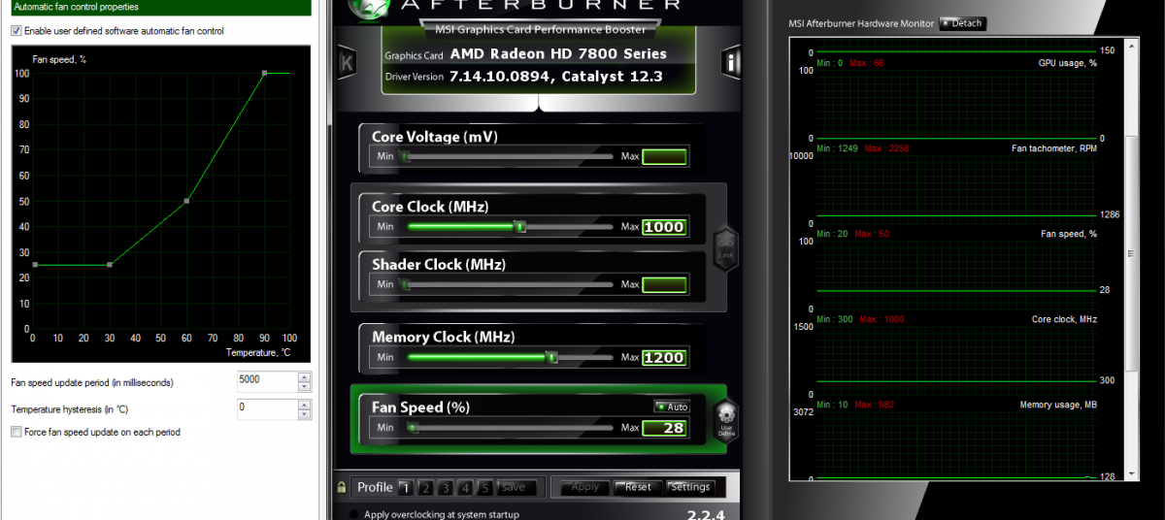Select fan curve node at 90°C, 100%
Viewport: 1165px width, 520px height.
click(x=264, y=73)
